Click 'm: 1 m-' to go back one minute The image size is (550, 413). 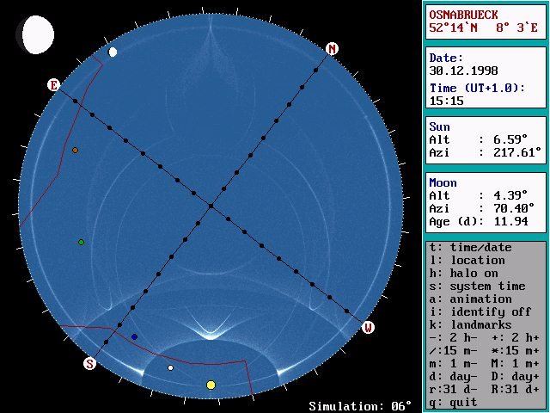(453, 363)
